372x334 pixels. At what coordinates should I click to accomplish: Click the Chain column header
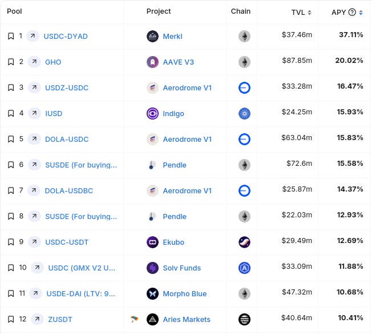click(x=241, y=11)
